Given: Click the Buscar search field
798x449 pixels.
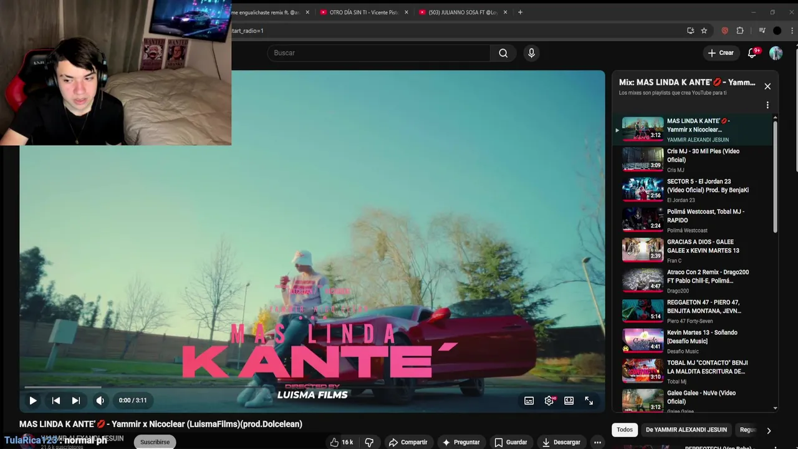Looking at the screenshot, I should [379, 53].
